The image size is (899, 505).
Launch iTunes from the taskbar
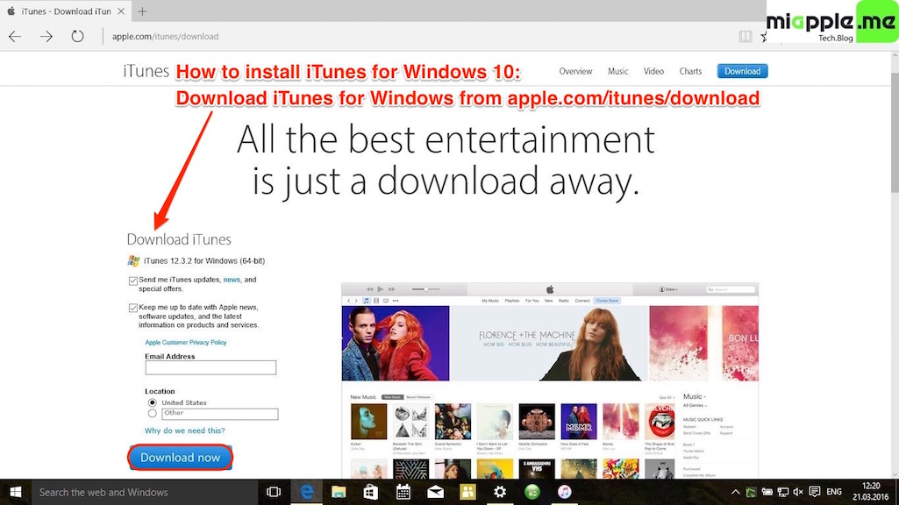pos(564,492)
